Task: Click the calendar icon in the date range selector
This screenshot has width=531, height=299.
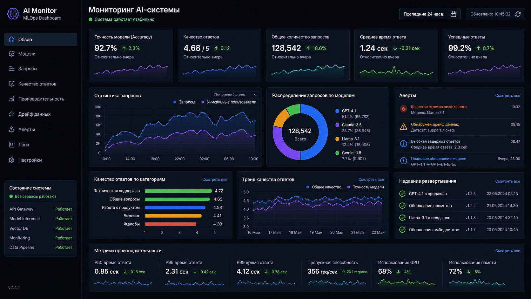Action: click(453, 14)
